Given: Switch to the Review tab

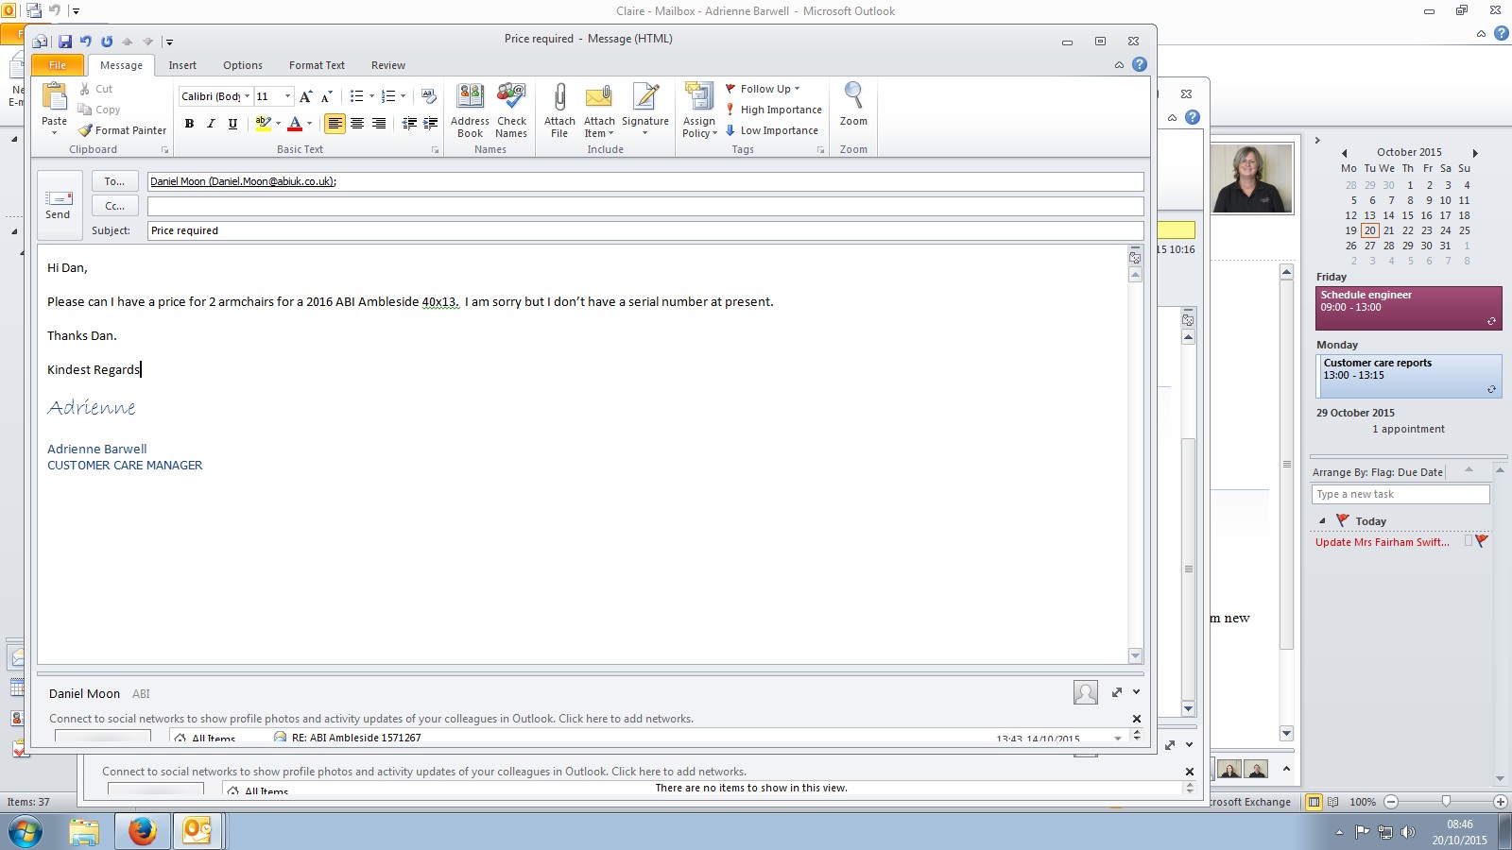Looking at the screenshot, I should [388, 65].
